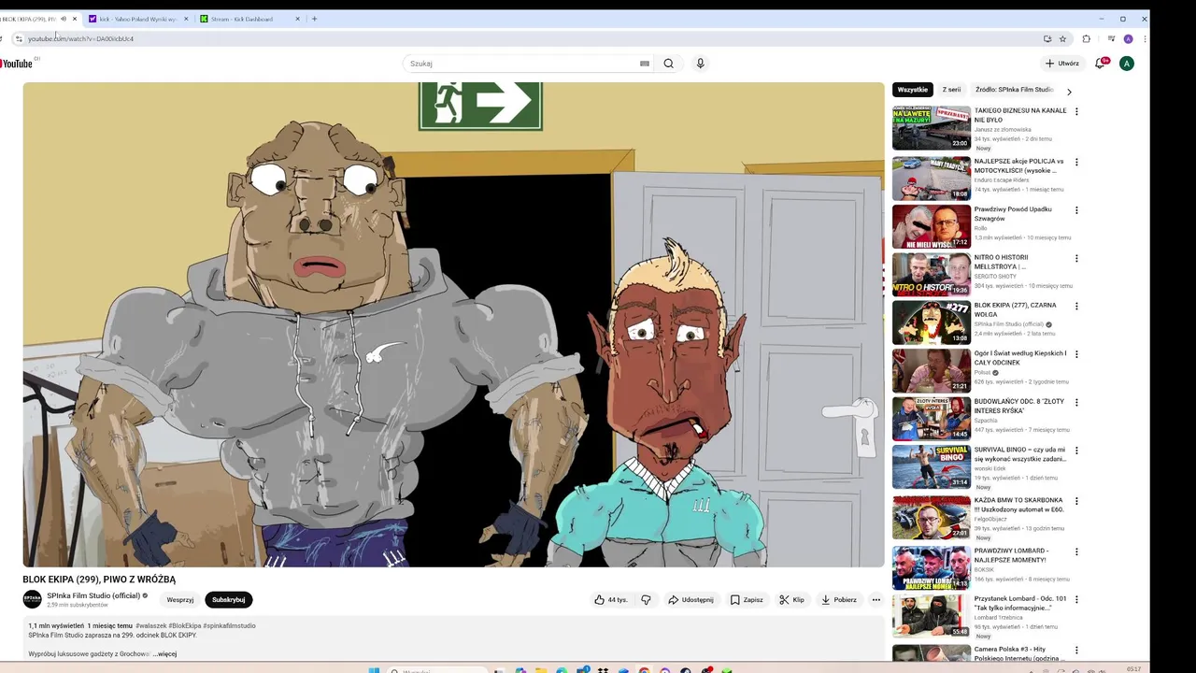Image resolution: width=1196 pixels, height=673 pixels.
Task: Open the YouTube notifications bell
Action: (1101, 64)
